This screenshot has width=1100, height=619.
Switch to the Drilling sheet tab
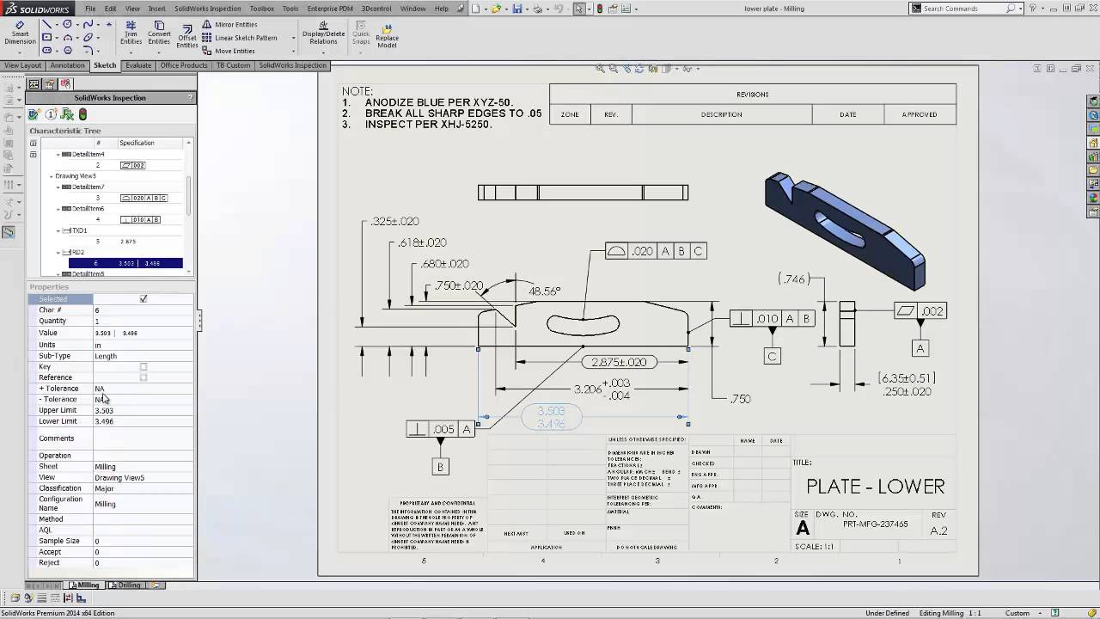(126, 585)
